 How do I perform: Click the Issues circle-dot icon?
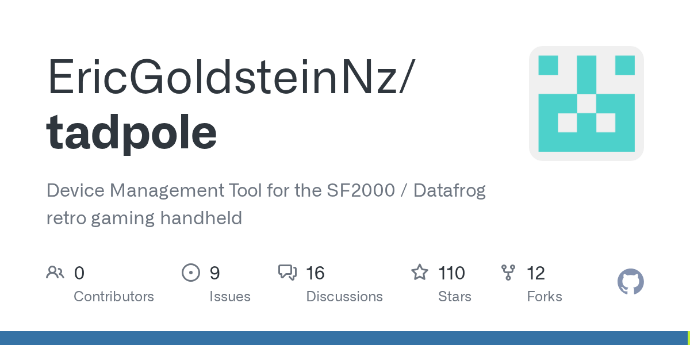[x=190, y=273]
